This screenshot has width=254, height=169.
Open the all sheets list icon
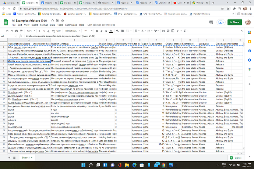[14, 158]
